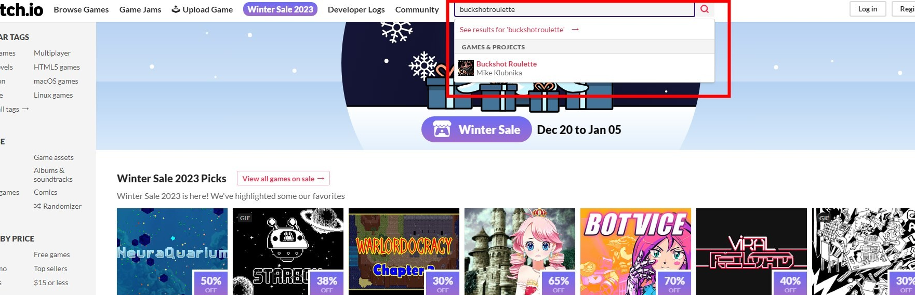This screenshot has width=915, height=295.
Task: Open the Buckshot Roulette game thumbnail icon
Action: point(466,68)
